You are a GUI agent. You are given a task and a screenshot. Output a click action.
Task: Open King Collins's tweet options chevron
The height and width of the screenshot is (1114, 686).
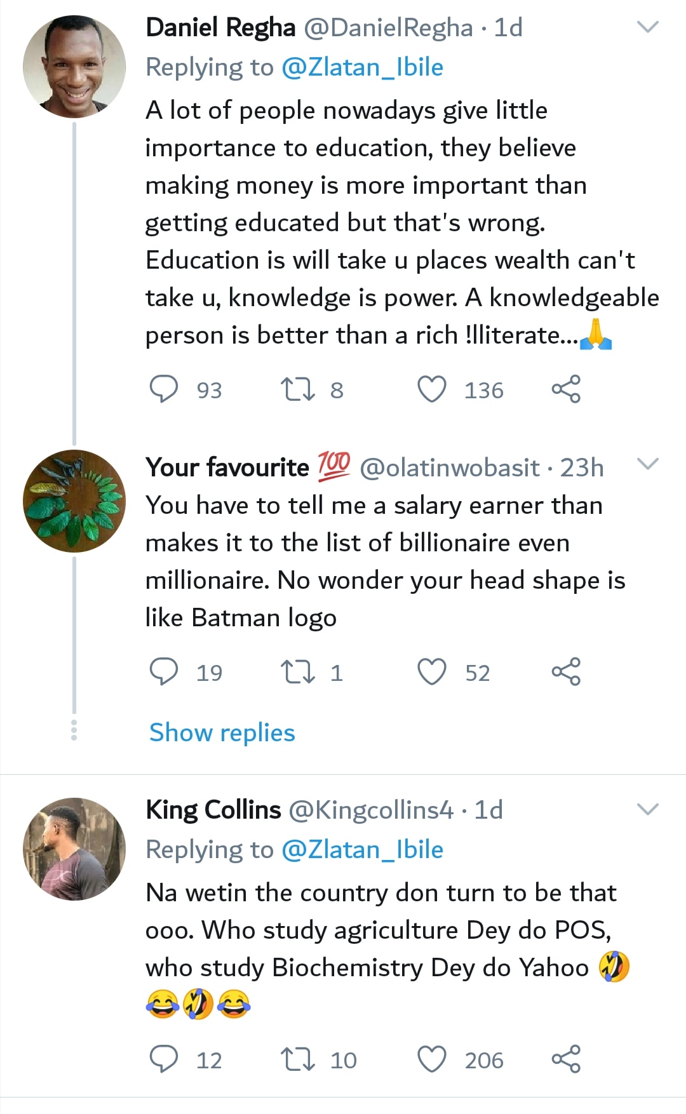(647, 809)
